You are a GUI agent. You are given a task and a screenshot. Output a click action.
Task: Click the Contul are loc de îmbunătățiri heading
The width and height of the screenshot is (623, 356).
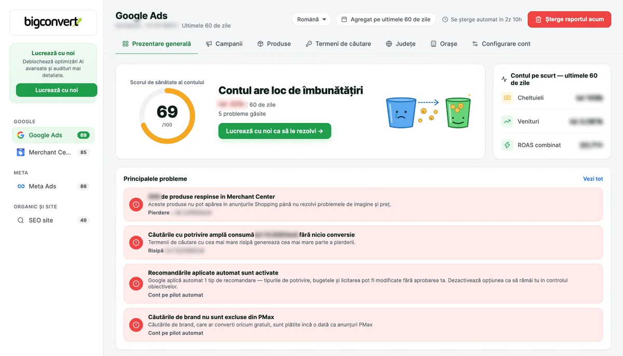[291, 91]
